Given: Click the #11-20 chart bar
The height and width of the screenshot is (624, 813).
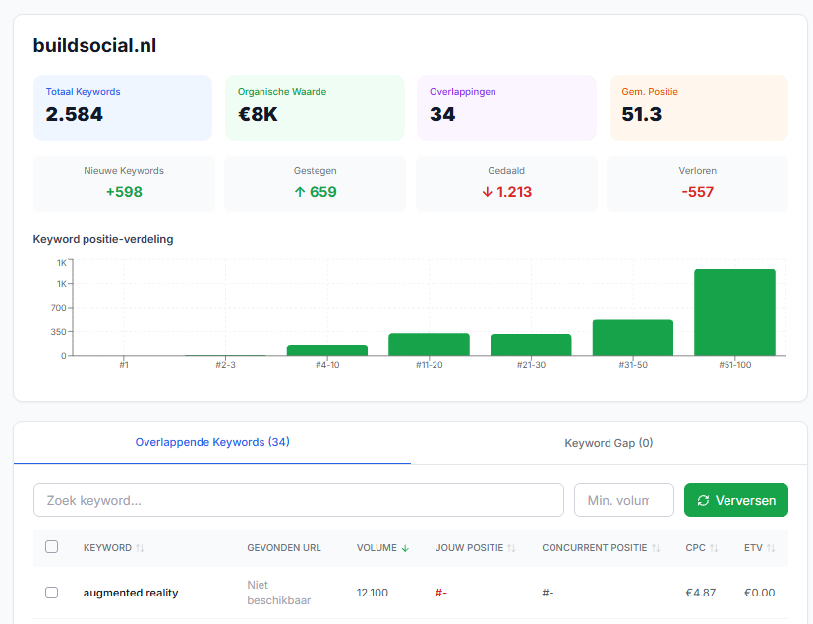Looking at the screenshot, I should point(429,345).
